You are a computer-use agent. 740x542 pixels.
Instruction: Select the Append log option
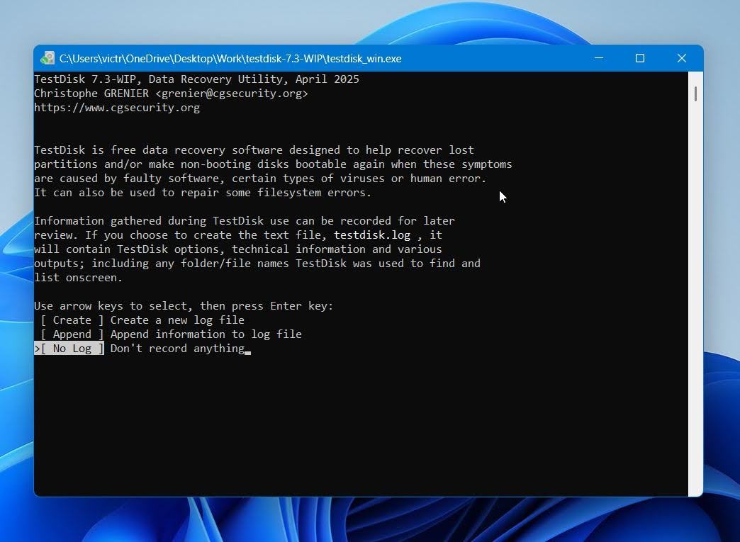tap(72, 334)
